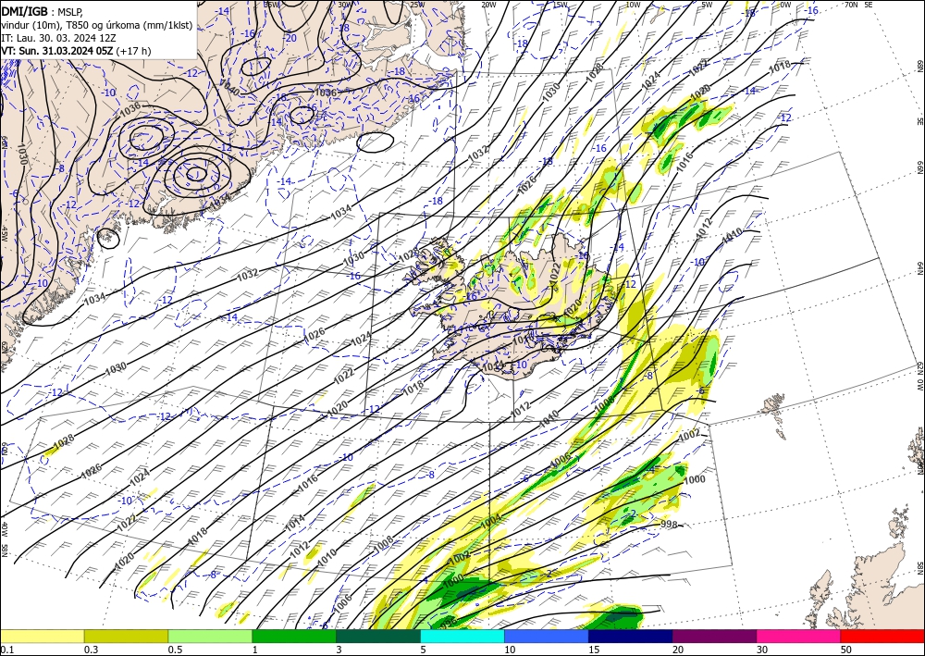Click the '1040' isobar label over Greenland
This screenshot has width=925, height=656.
228,89
